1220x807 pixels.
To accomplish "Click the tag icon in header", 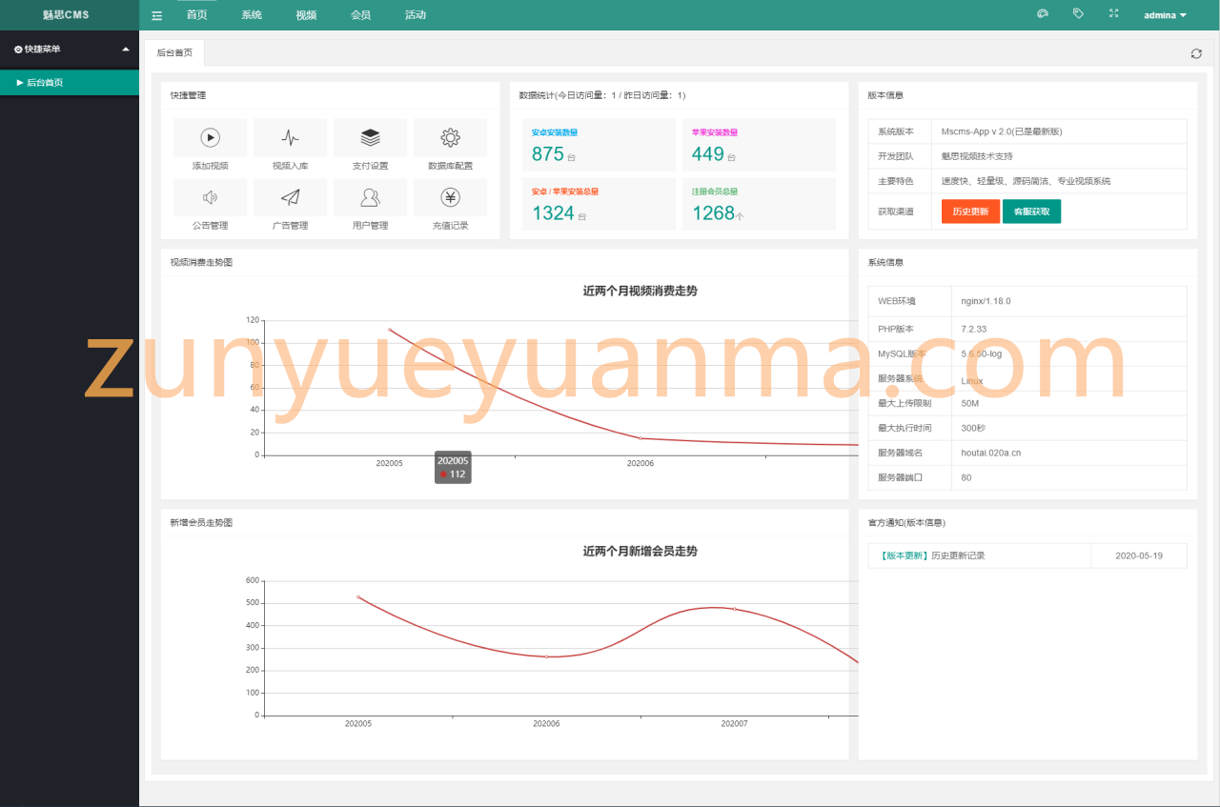I will tap(1078, 14).
